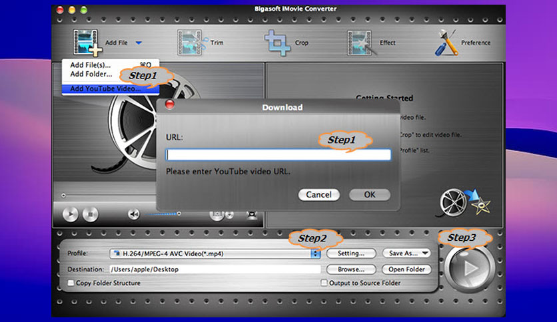This screenshot has height=322, width=557.
Task: Enable Copy Folder Structure checkbox
Action: [x=71, y=283]
